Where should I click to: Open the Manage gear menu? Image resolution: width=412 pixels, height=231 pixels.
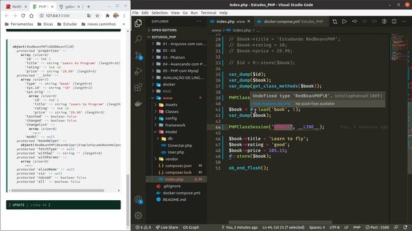click(138, 216)
